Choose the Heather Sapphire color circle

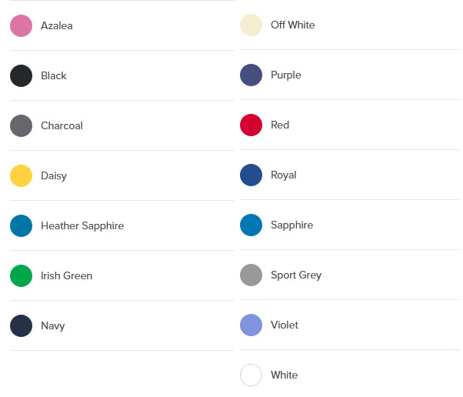tap(21, 225)
